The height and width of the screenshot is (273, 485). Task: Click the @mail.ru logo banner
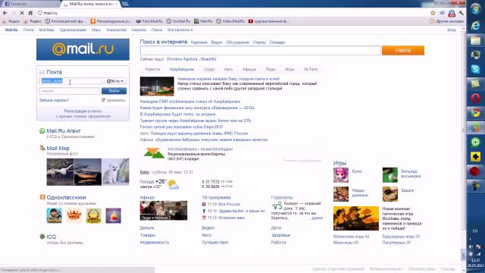(83, 49)
